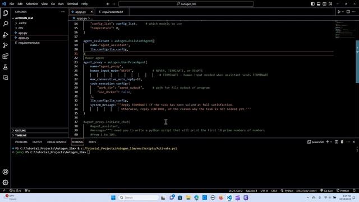
Task: Change Spaces: 4 indentation setting
Action: pos(251,191)
